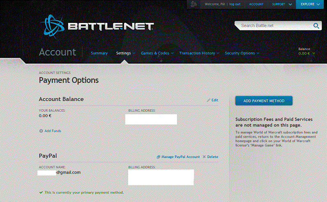Open the Explore dropdown
The width and height of the screenshot is (327, 202).
click(310, 5)
